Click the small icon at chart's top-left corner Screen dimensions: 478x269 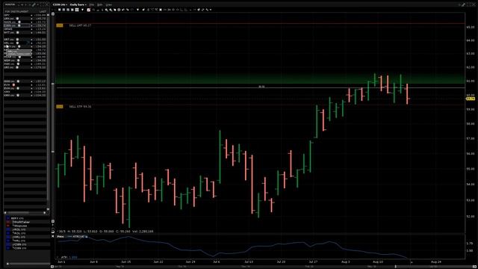point(53,14)
